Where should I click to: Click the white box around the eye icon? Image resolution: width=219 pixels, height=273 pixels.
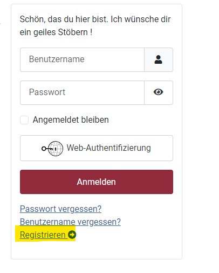pos(159,92)
